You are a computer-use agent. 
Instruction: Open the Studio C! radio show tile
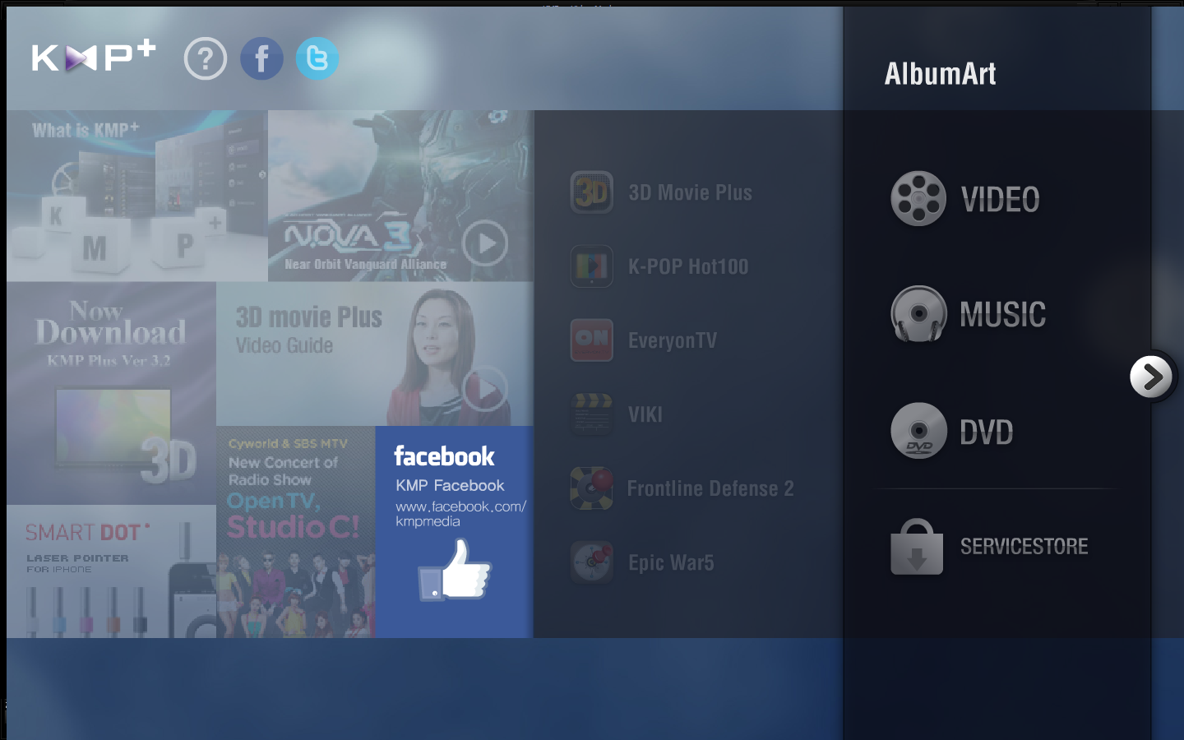[x=296, y=532]
